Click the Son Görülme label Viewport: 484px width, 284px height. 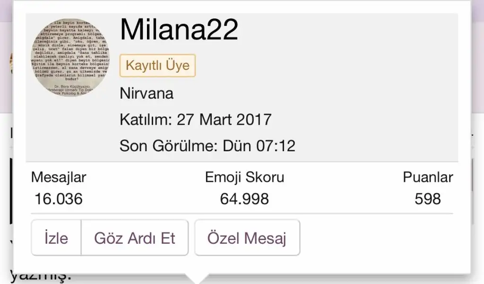(x=167, y=145)
